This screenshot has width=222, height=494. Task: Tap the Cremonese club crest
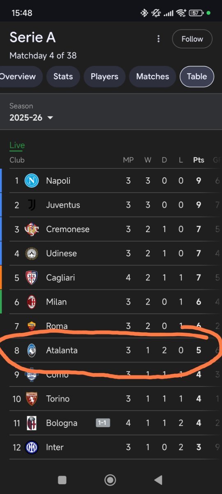pos(32,229)
